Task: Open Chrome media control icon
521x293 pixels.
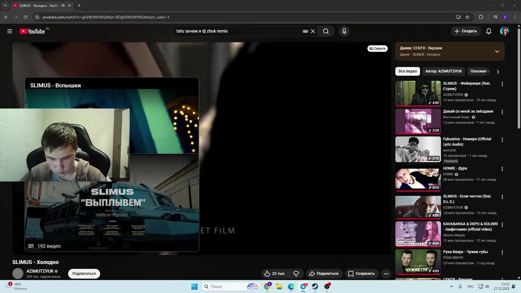Action: (x=495, y=17)
